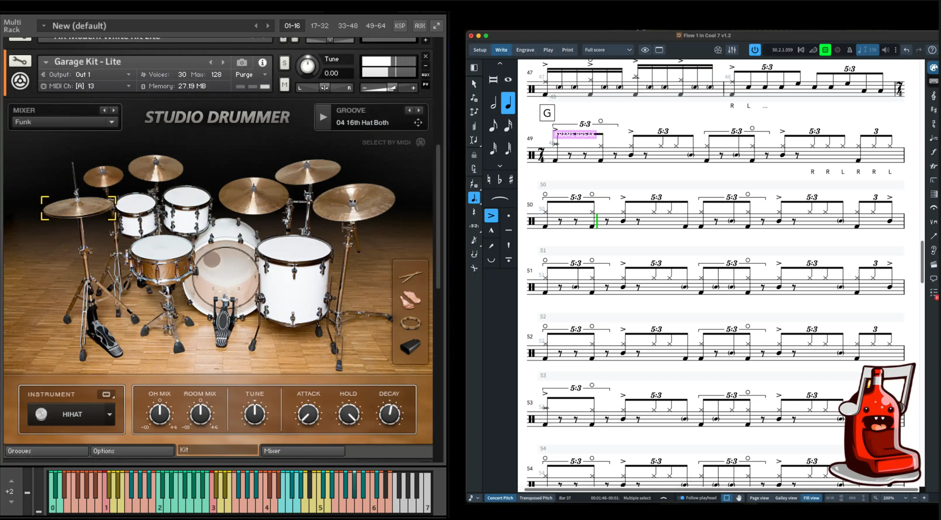Open Dorico's mixer sliders icon in the toolbar
This screenshot has width=941, height=520.
point(732,50)
